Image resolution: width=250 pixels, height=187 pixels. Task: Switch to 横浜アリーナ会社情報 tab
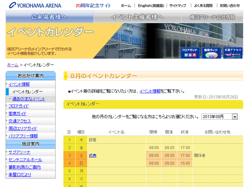tap(212, 17)
